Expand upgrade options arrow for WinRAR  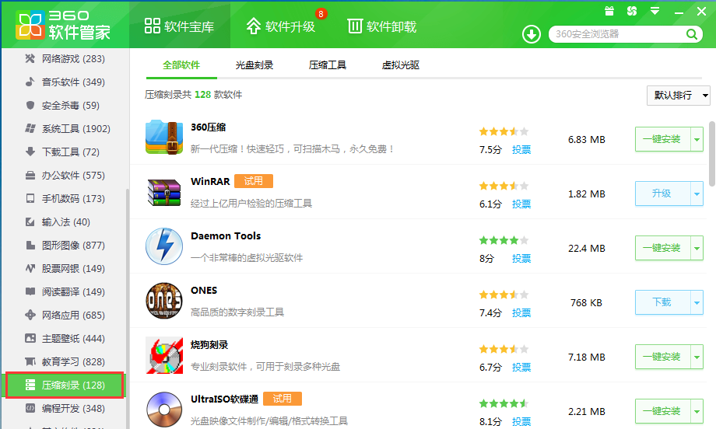coord(697,194)
